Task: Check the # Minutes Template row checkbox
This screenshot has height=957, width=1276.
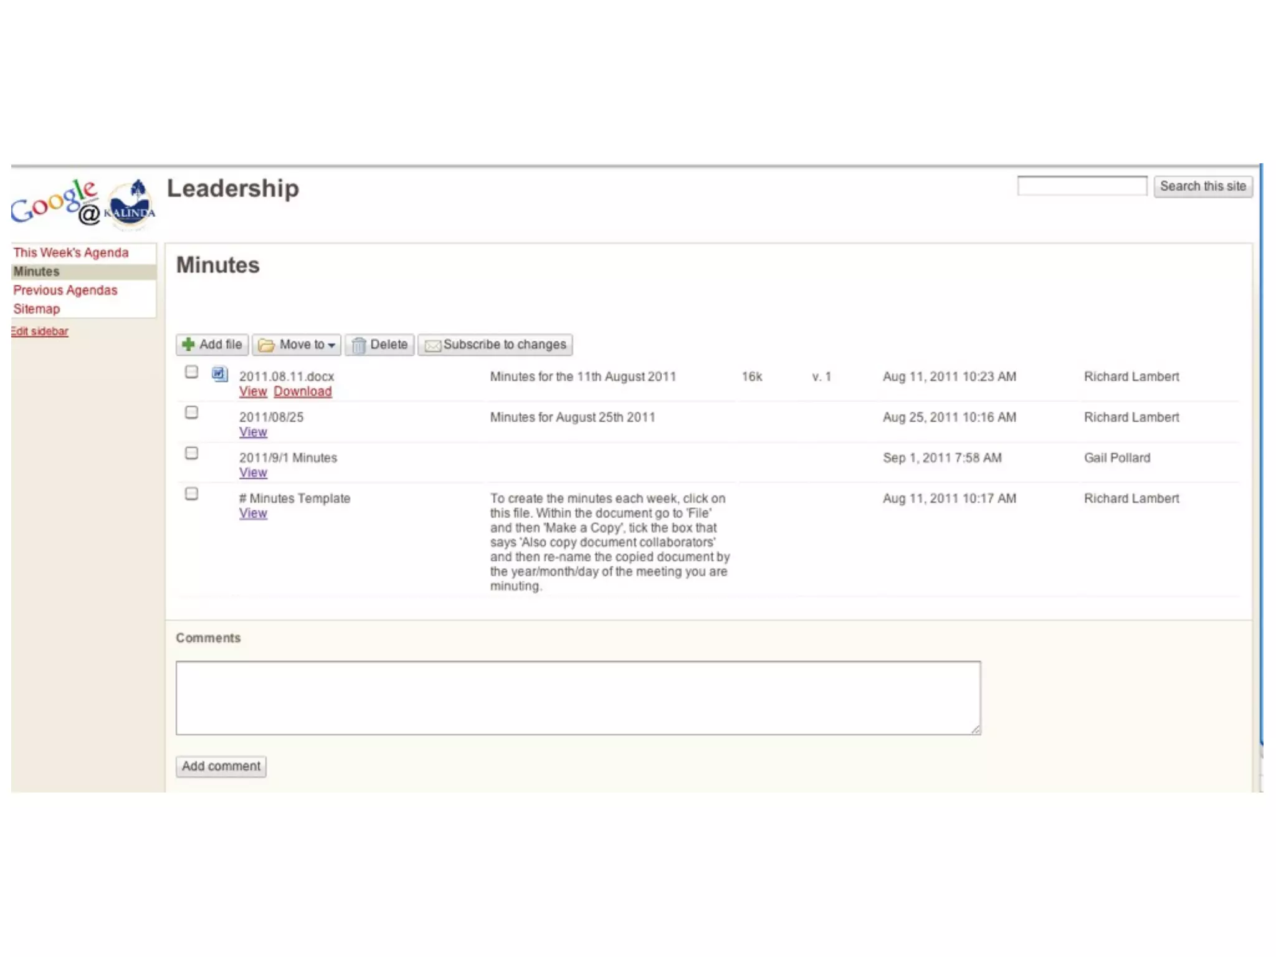Action: [192, 494]
